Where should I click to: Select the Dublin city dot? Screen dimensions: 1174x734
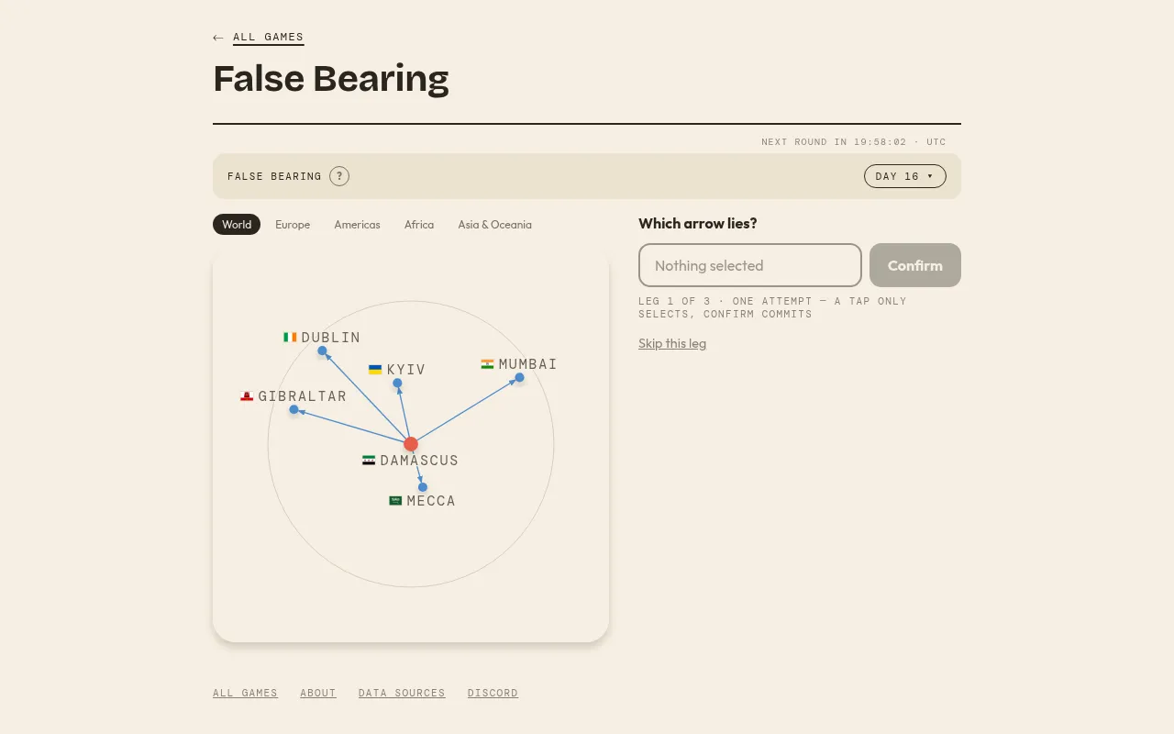pyautogui.click(x=322, y=350)
